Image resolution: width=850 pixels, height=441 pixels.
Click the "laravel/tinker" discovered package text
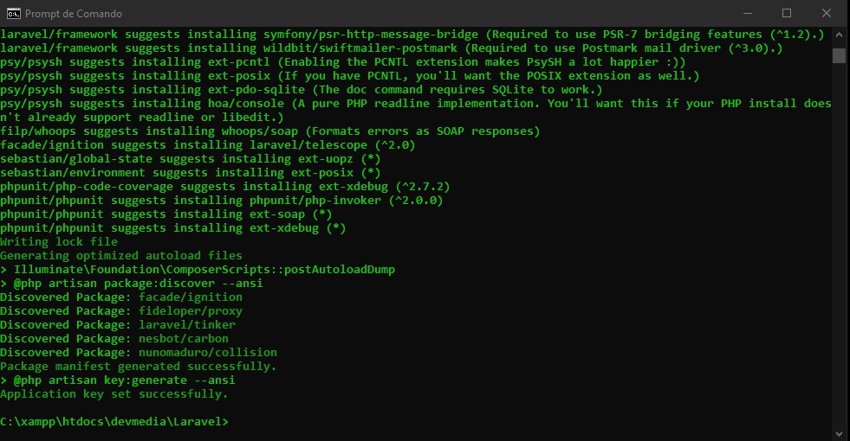click(187, 325)
